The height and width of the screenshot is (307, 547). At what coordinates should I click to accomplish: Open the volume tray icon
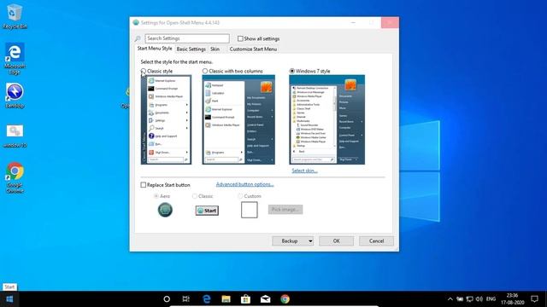[479, 299]
